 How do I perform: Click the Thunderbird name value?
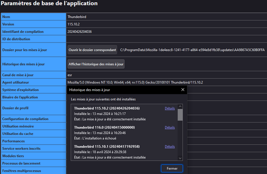(77, 17)
